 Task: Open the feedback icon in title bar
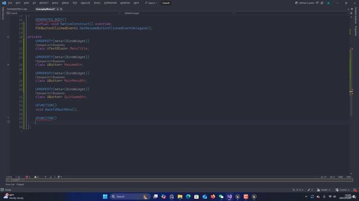(x=322, y=3)
